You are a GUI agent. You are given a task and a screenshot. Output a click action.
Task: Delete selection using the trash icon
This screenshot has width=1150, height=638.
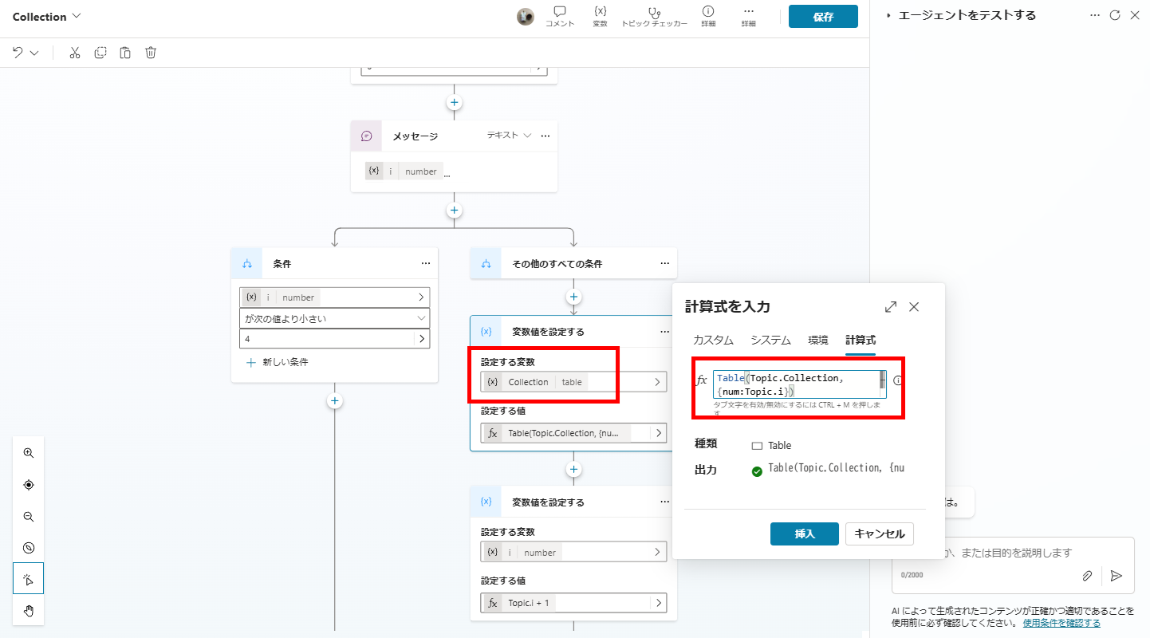[150, 52]
